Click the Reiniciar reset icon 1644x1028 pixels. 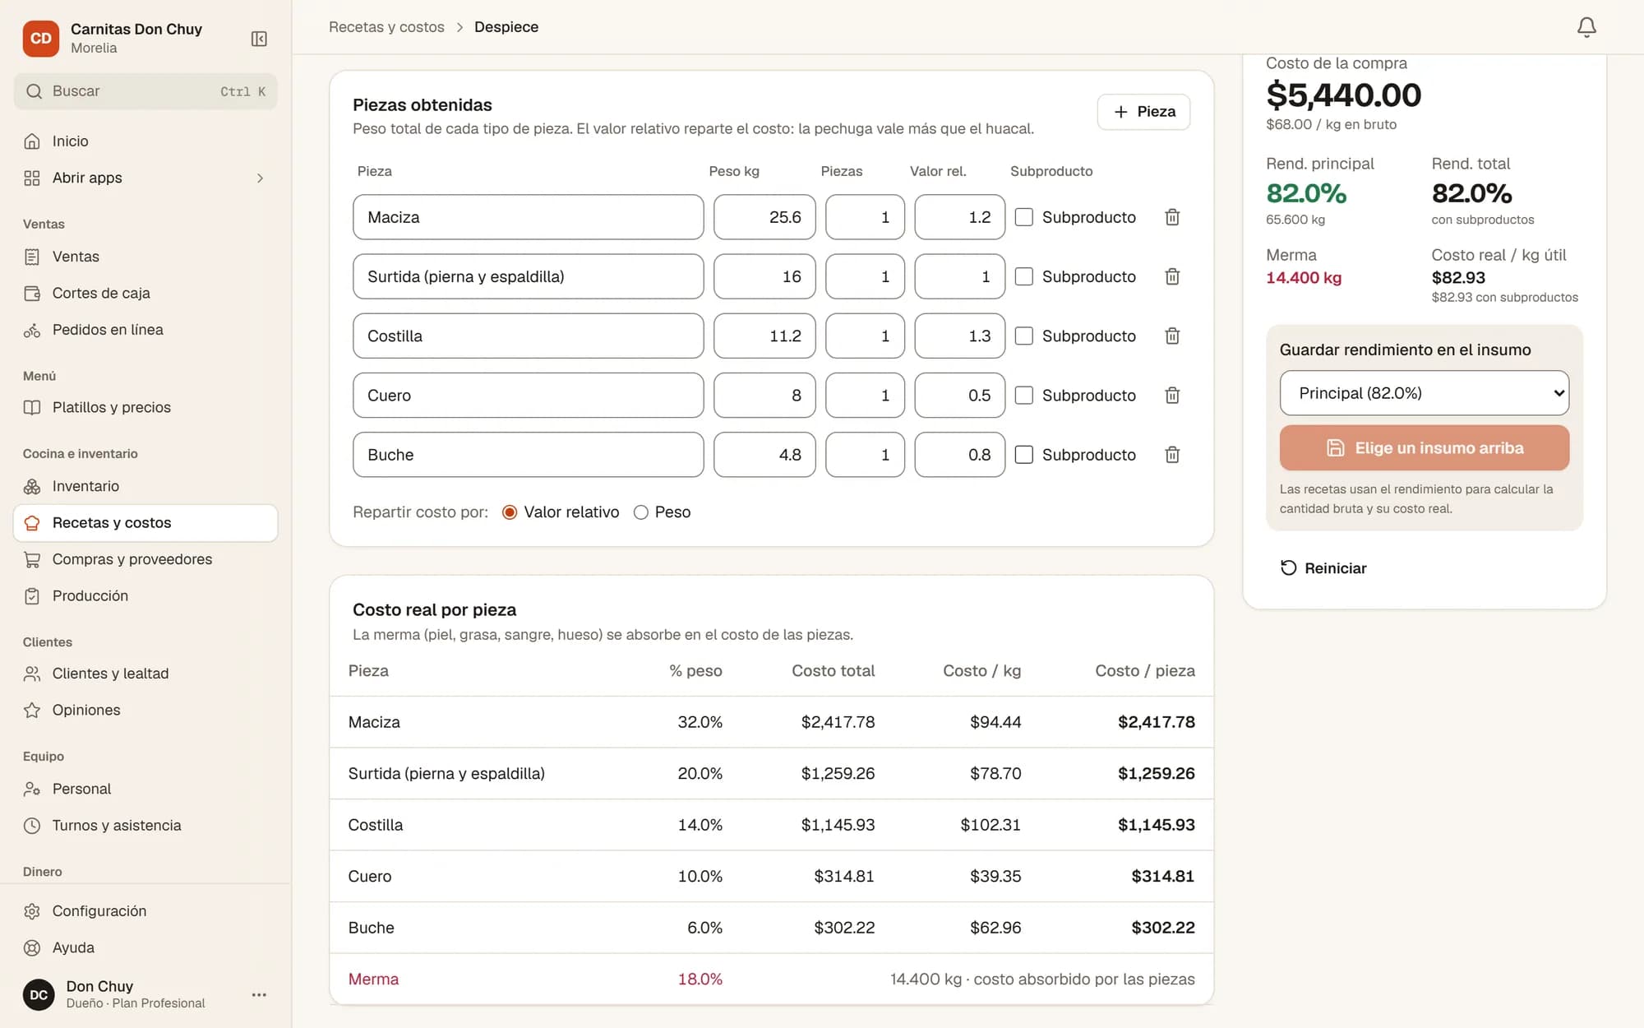[x=1288, y=568]
